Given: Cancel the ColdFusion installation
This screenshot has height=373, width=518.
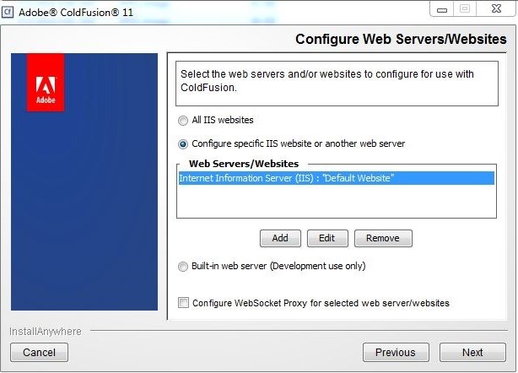Looking at the screenshot, I should coord(39,353).
